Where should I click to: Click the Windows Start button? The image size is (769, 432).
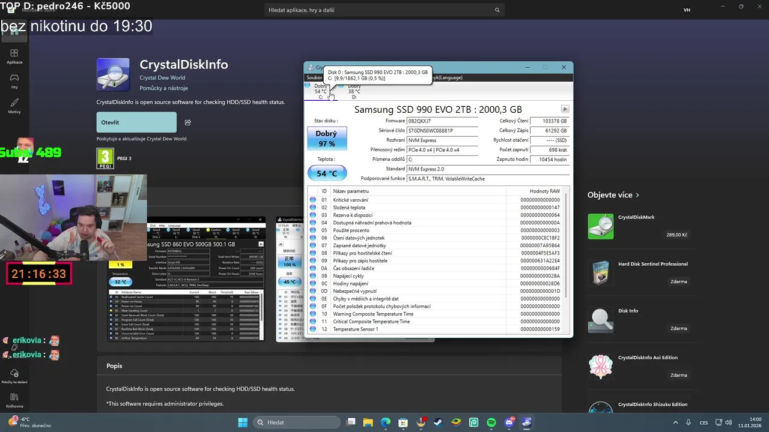(x=243, y=422)
